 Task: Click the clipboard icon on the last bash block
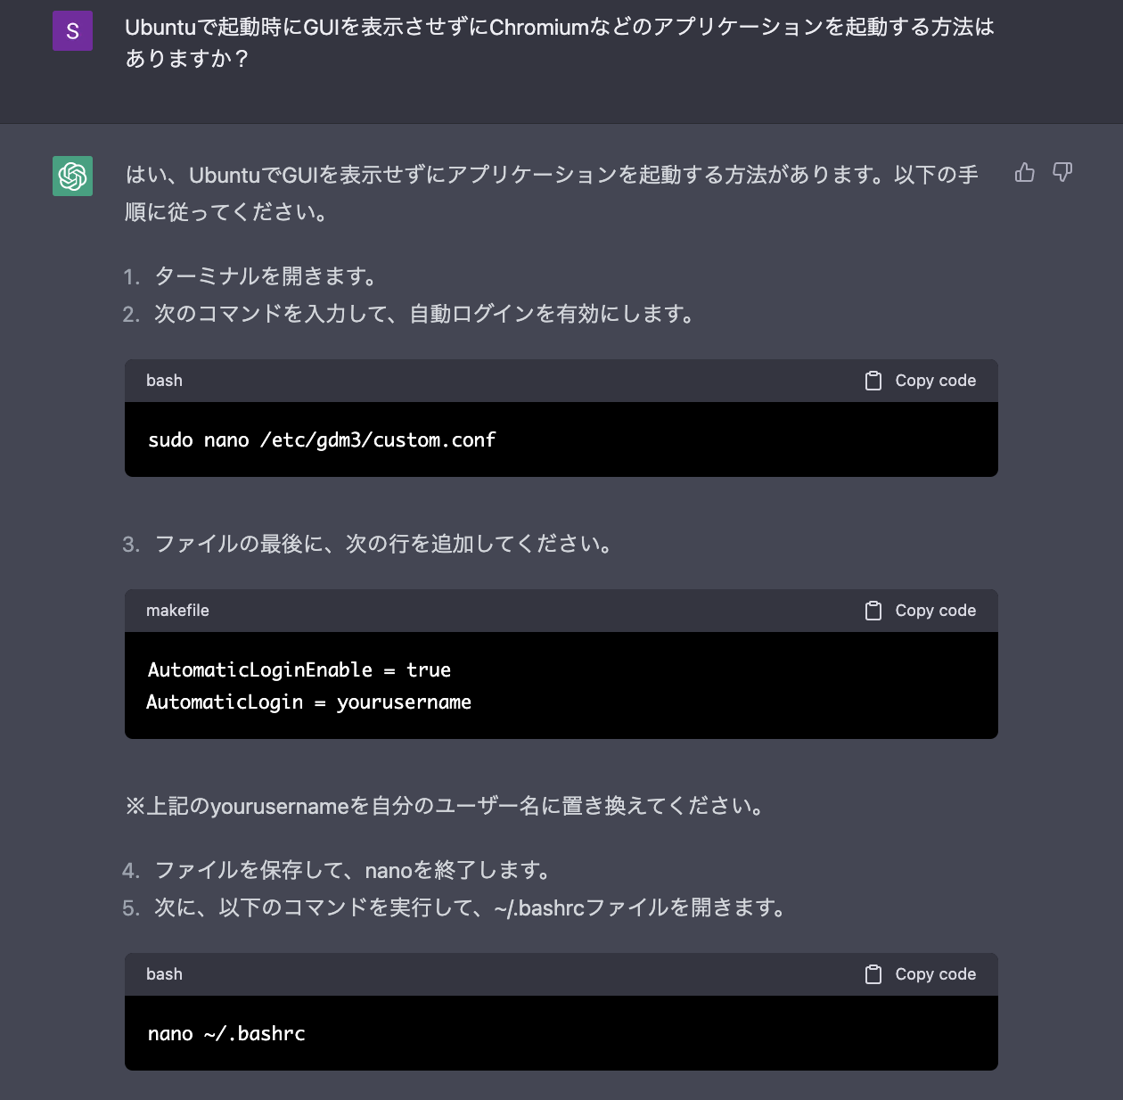click(x=872, y=973)
